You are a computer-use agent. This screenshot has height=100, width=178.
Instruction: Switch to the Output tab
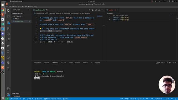pos(46,62)
